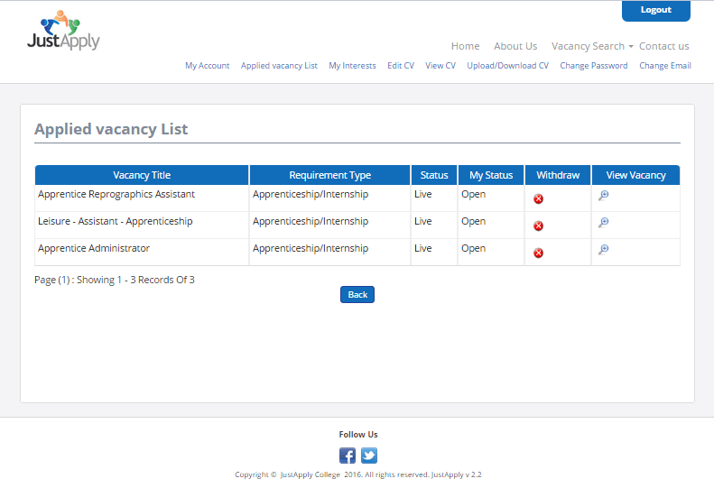The height and width of the screenshot is (488, 714).
Task: Open the Twitter page icon
Action: pos(369,456)
